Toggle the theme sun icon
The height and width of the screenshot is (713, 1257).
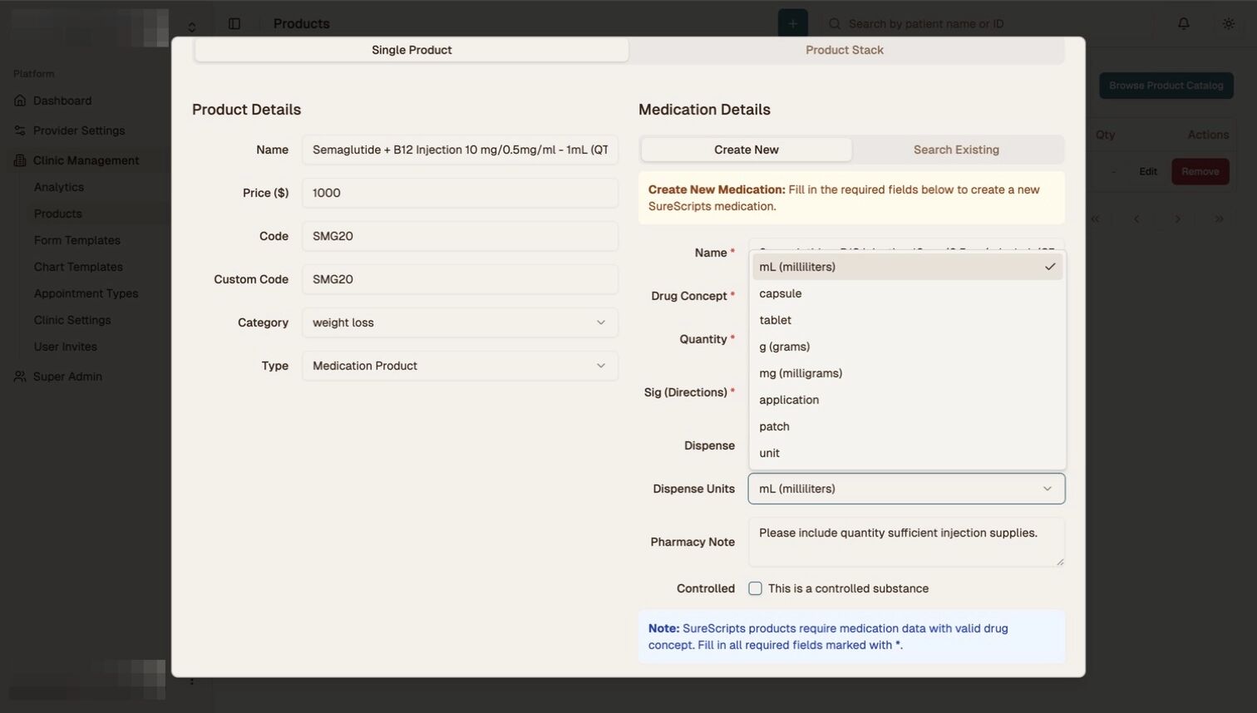[x=1229, y=24]
